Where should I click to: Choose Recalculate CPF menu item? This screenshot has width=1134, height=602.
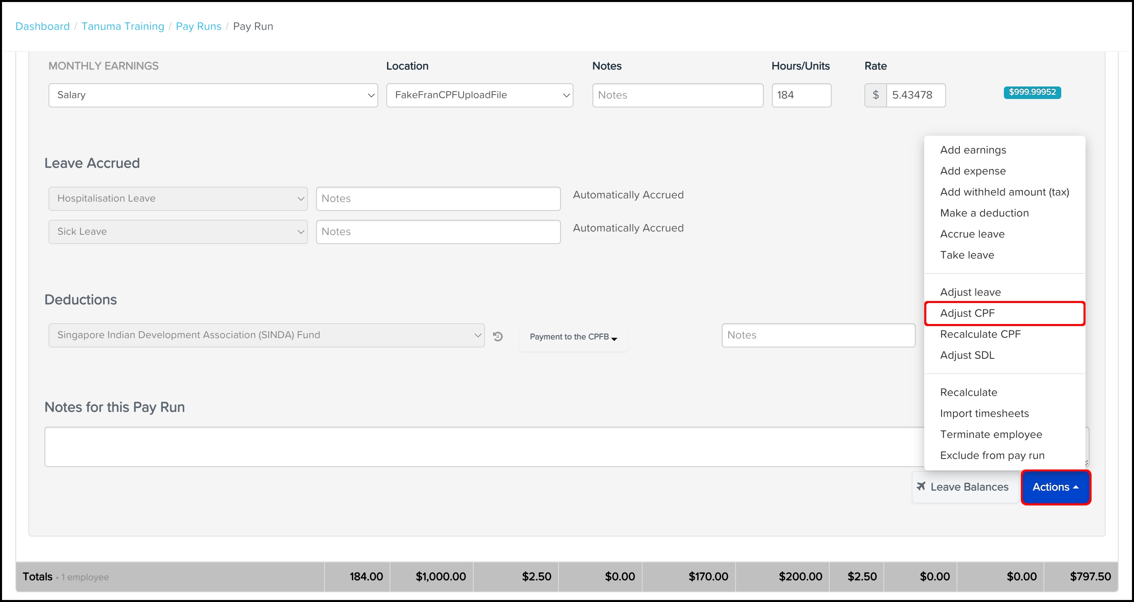tap(980, 335)
